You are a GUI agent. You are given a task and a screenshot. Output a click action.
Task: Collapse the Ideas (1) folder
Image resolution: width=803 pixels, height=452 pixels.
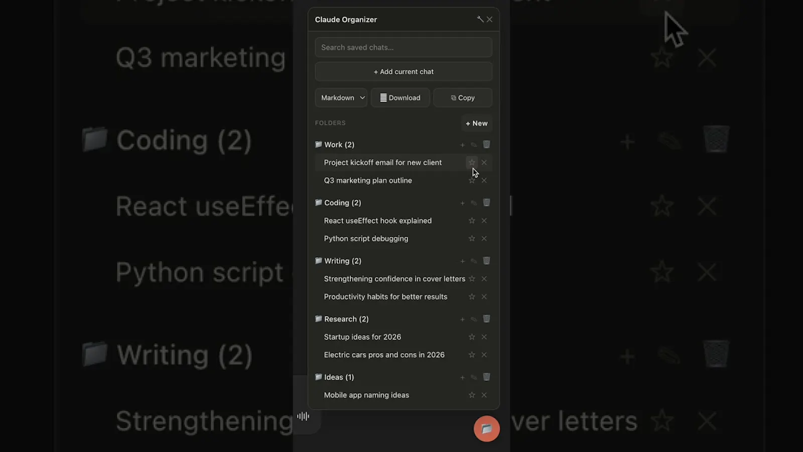coord(334,377)
